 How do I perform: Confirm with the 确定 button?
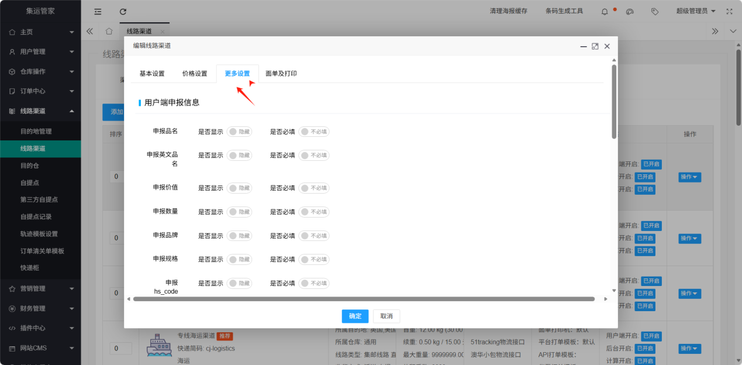[355, 316]
